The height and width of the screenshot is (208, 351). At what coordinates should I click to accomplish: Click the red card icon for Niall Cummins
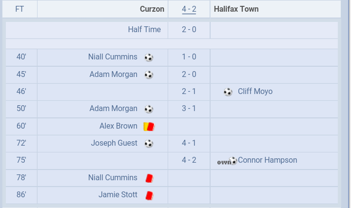(x=149, y=178)
